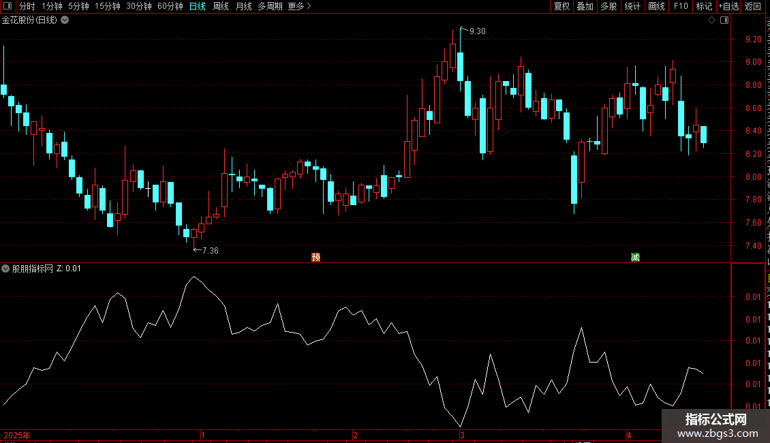Click the 股朋指标网 indicator name
Image resolution: width=770 pixels, height=443 pixels.
coord(33,269)
